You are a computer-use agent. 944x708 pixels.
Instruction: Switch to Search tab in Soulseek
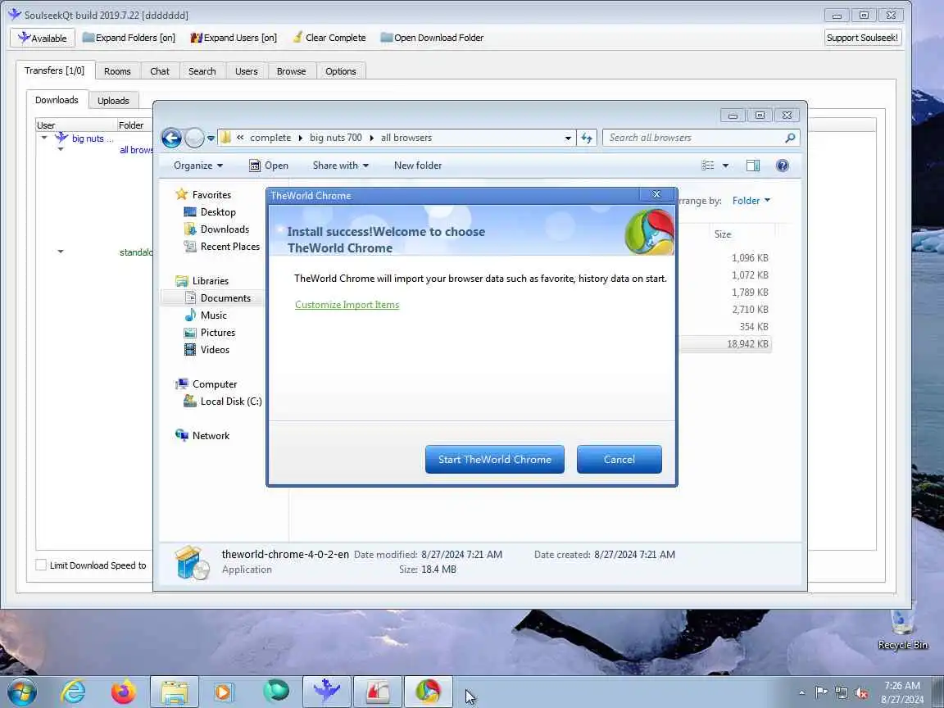click(202, 71)
